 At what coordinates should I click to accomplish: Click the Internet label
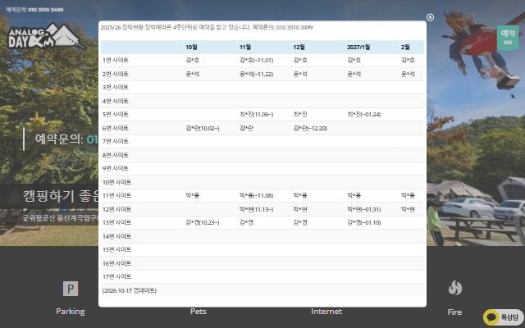click(x=326, y=312)
